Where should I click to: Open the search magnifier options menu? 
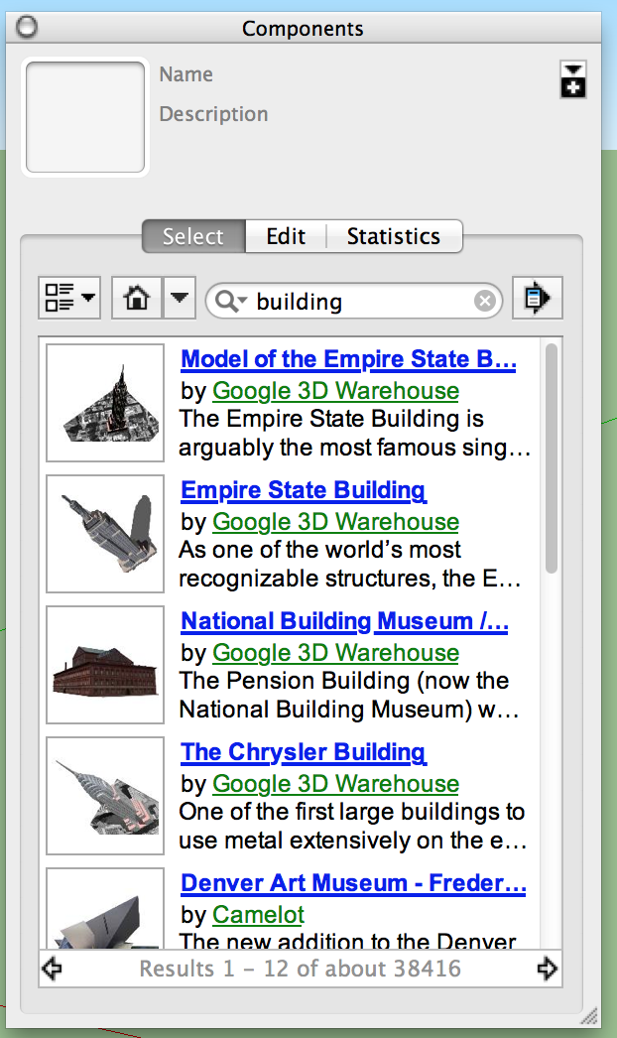coord(230,302)
